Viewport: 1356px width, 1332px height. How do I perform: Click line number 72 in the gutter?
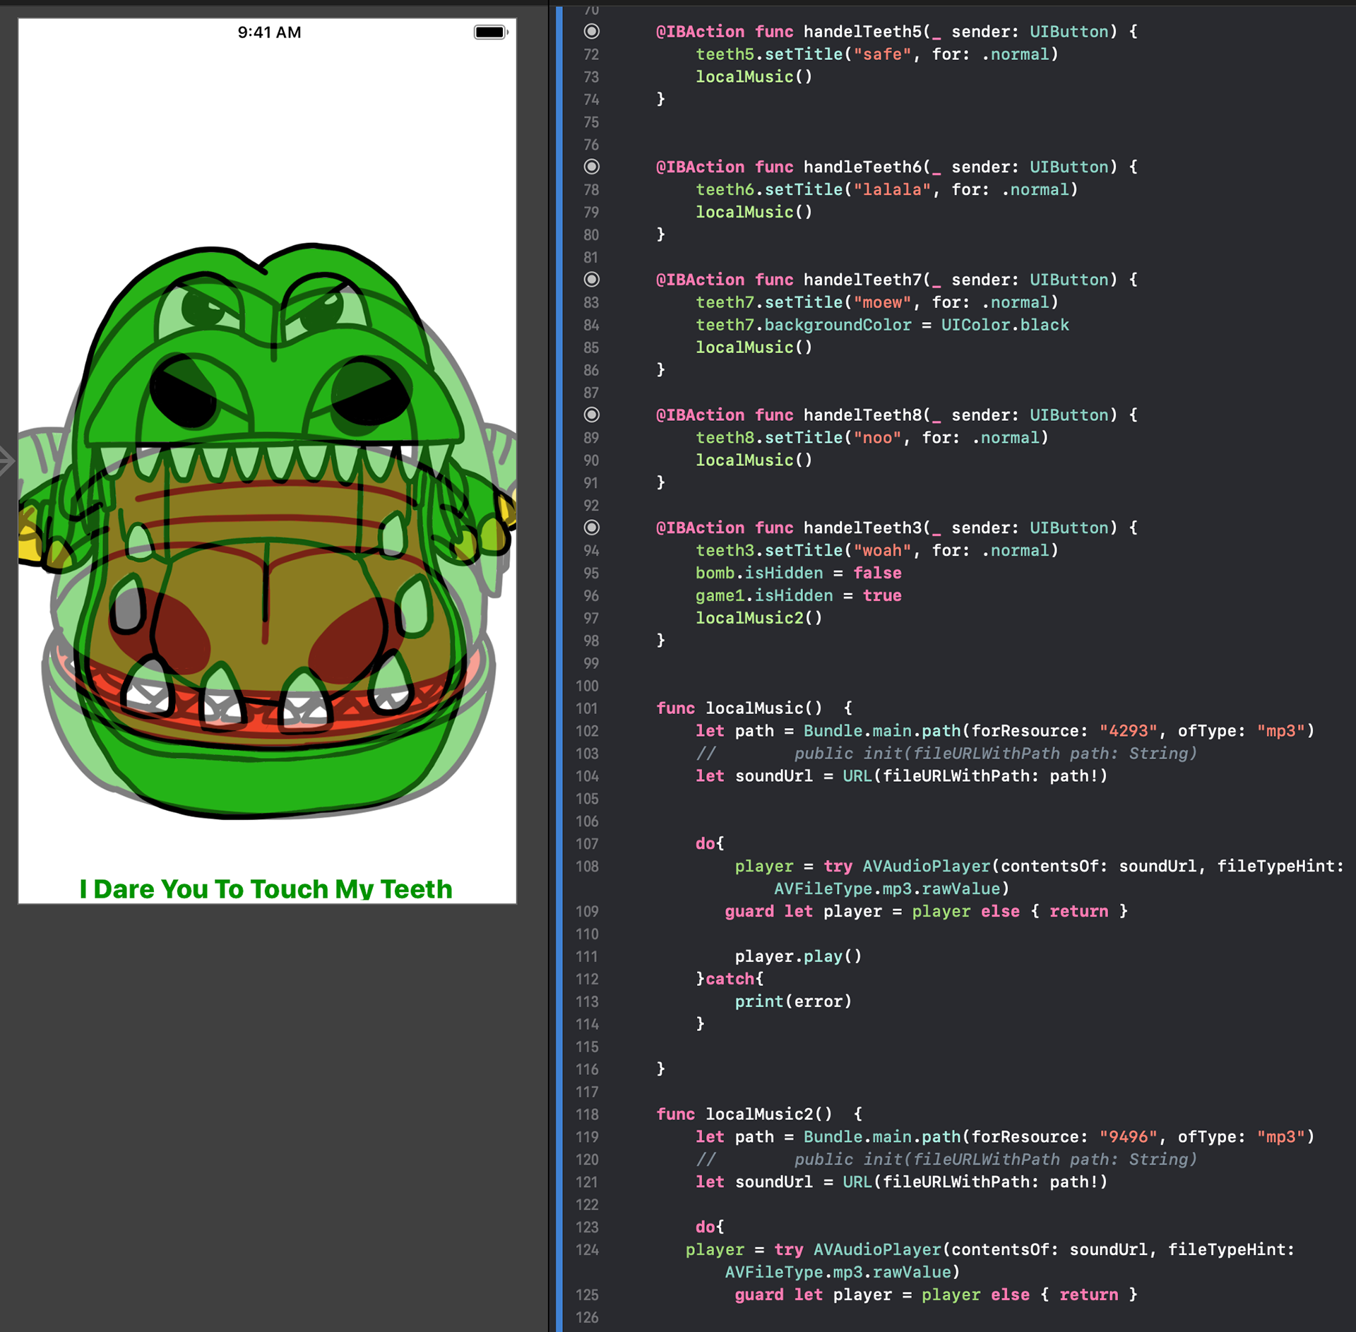tap(591, 54)
